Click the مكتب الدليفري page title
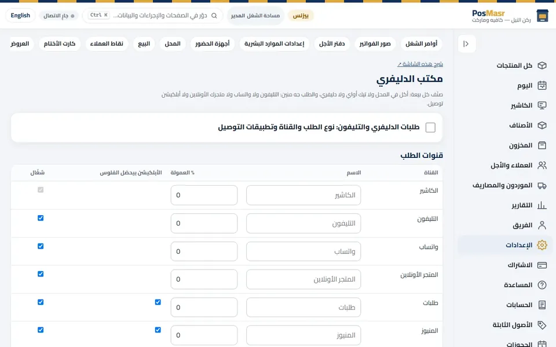The image size is (556, 347). 409,79
